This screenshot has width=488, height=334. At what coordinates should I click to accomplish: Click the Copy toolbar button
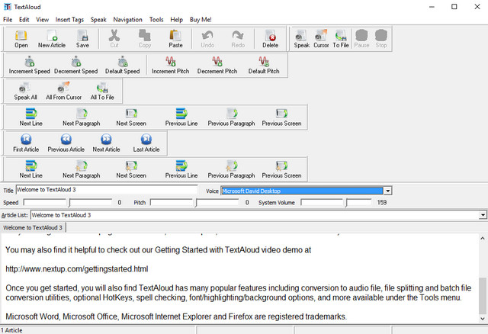(145, 39)
